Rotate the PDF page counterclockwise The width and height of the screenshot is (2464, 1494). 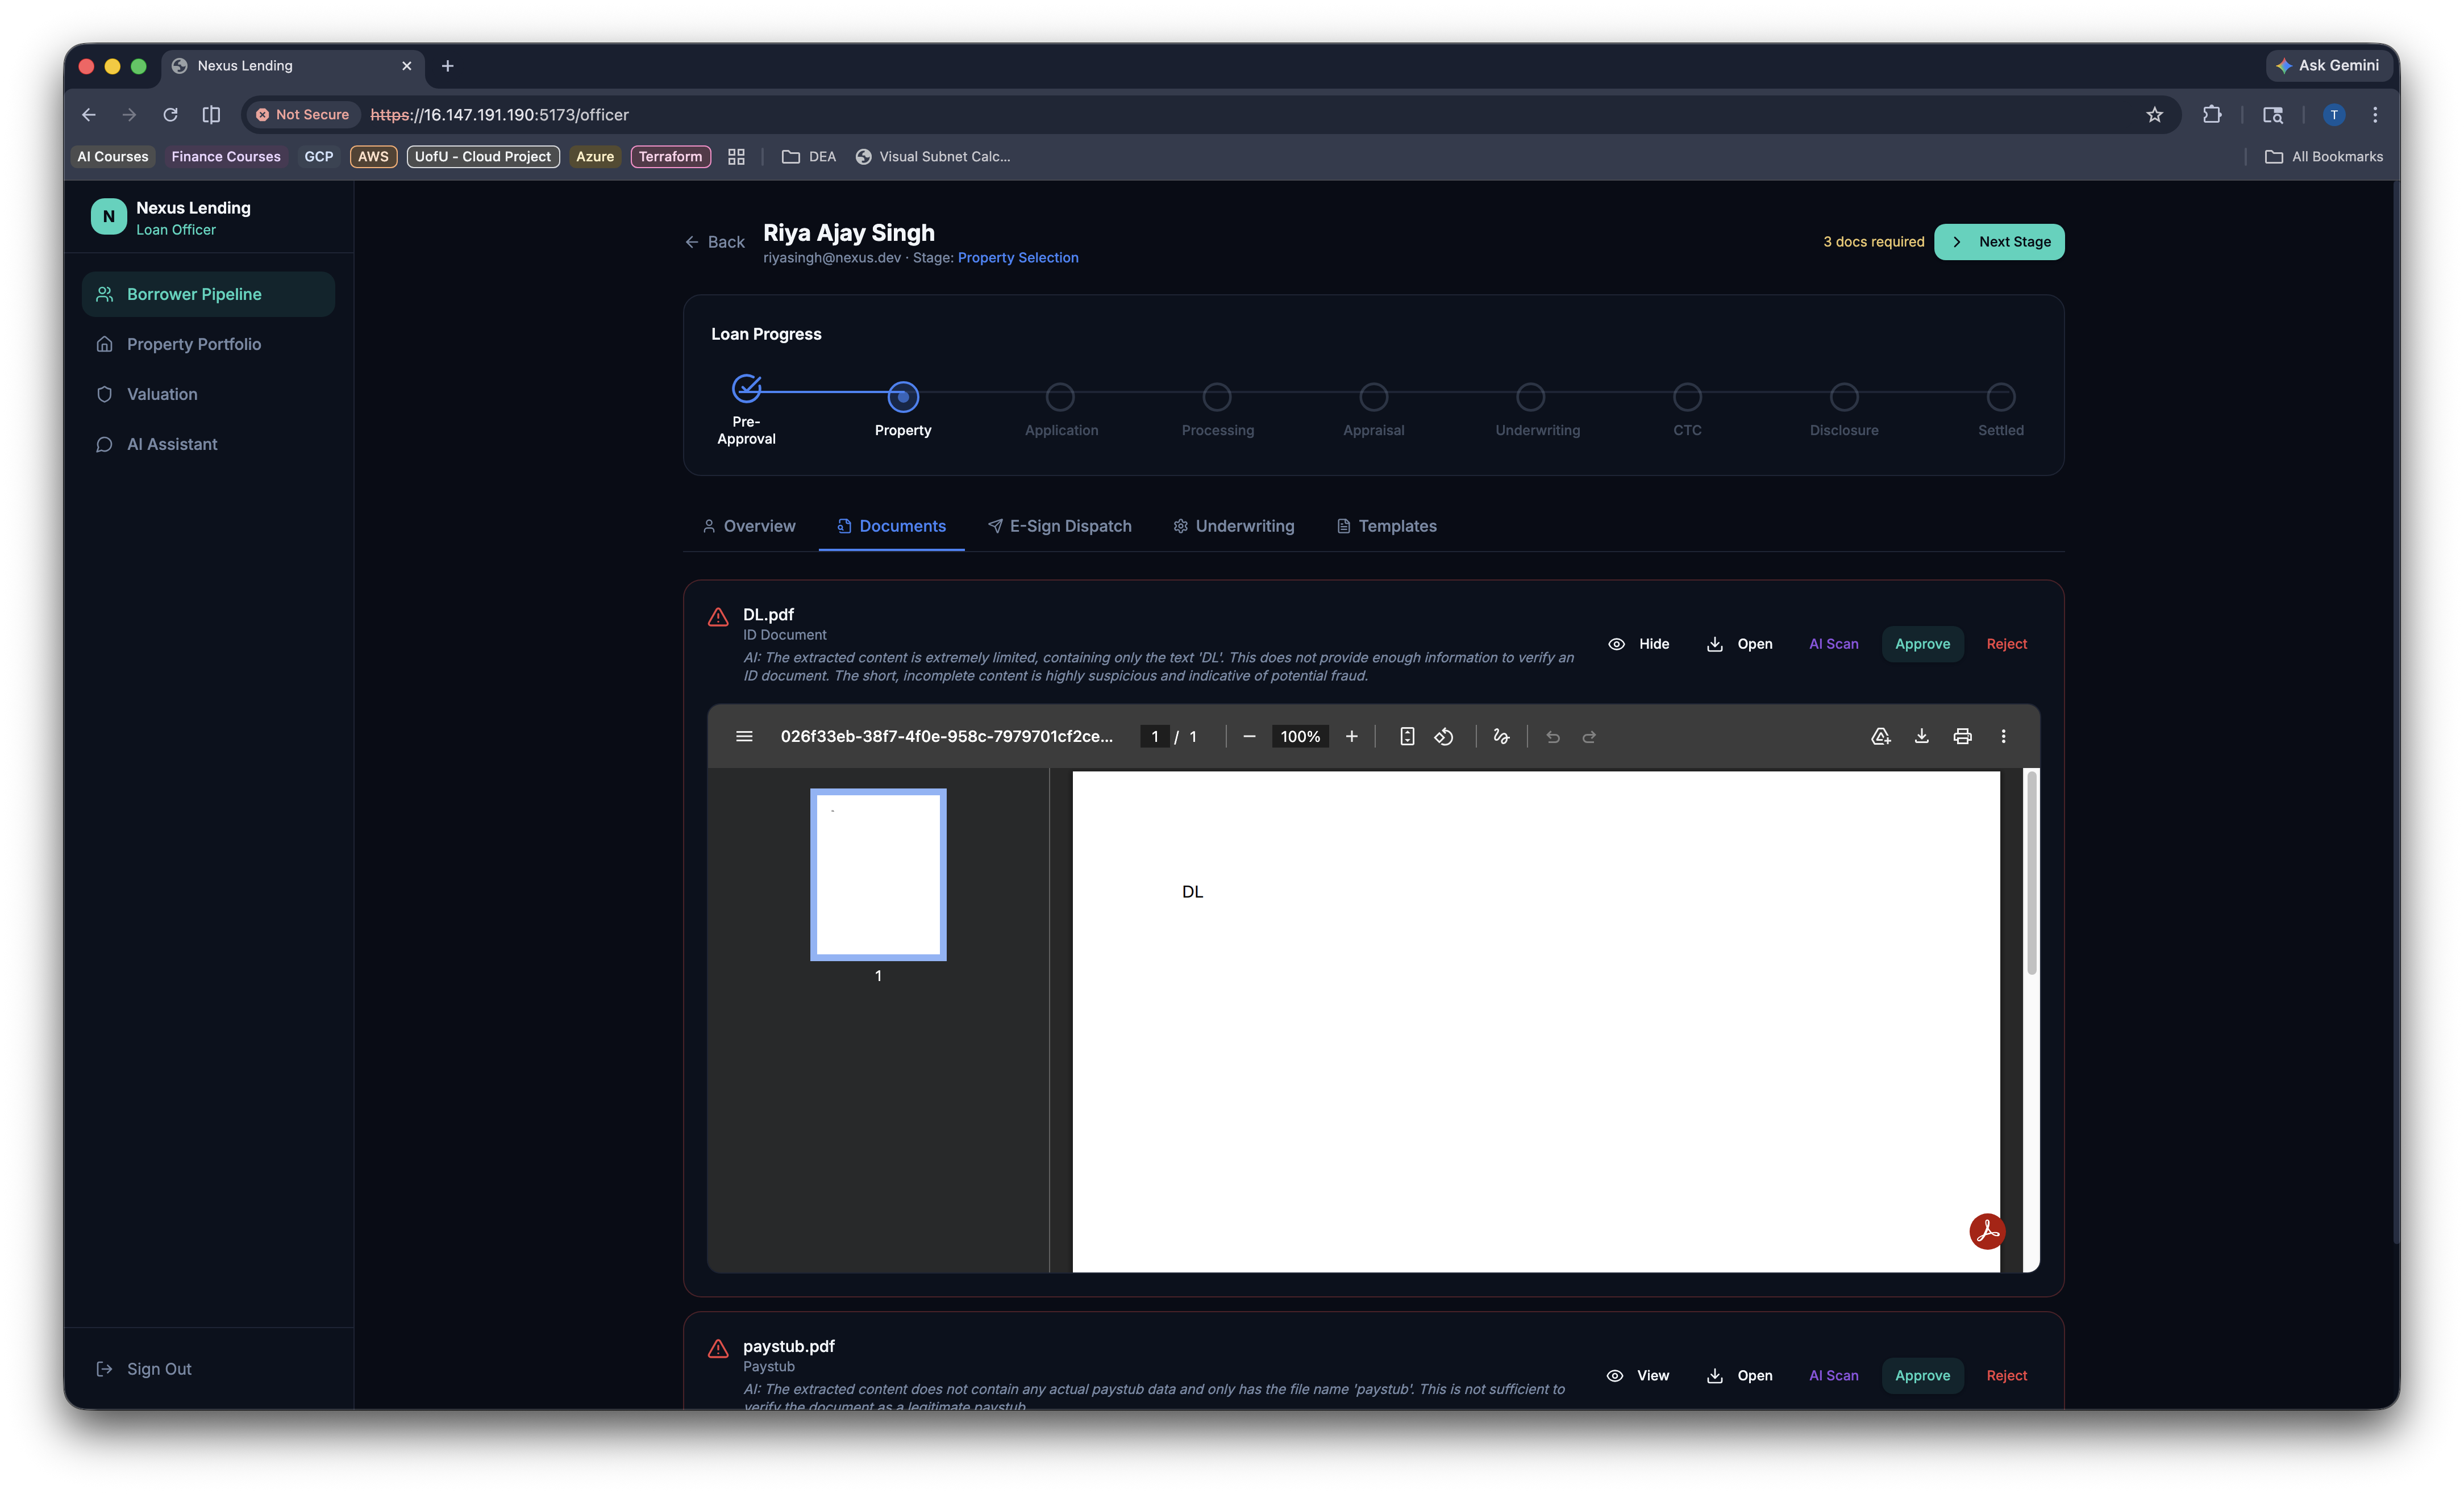pos(1444,737)
